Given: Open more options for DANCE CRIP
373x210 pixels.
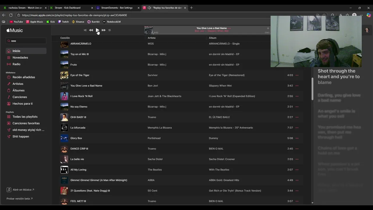Looking at the screenshot, I should pos(297,149).
